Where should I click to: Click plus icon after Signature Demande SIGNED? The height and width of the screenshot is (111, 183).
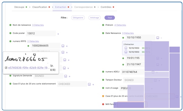[x=70, y=76]
